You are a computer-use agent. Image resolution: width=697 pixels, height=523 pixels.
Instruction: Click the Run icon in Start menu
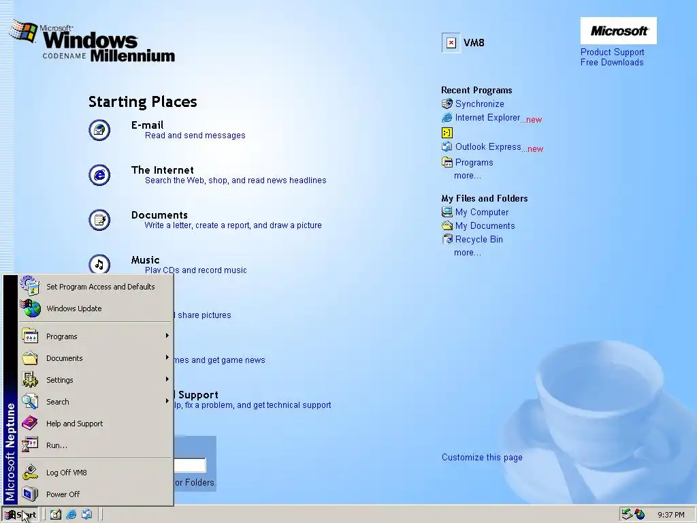coord(30,445)
